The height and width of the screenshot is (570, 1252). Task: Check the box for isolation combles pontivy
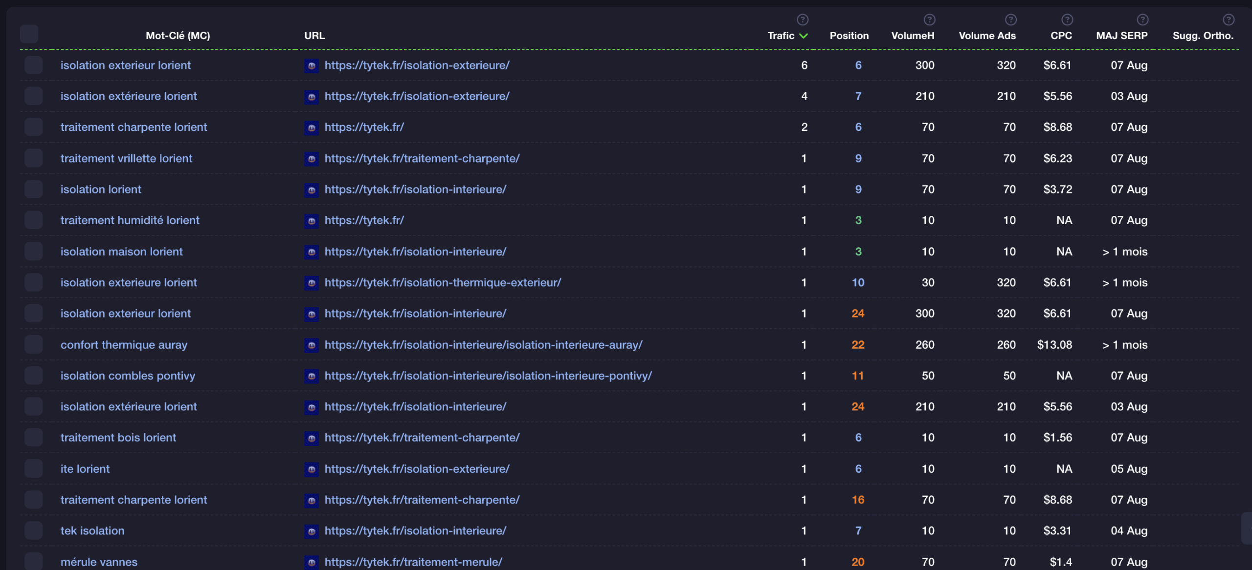coord(33,376)
